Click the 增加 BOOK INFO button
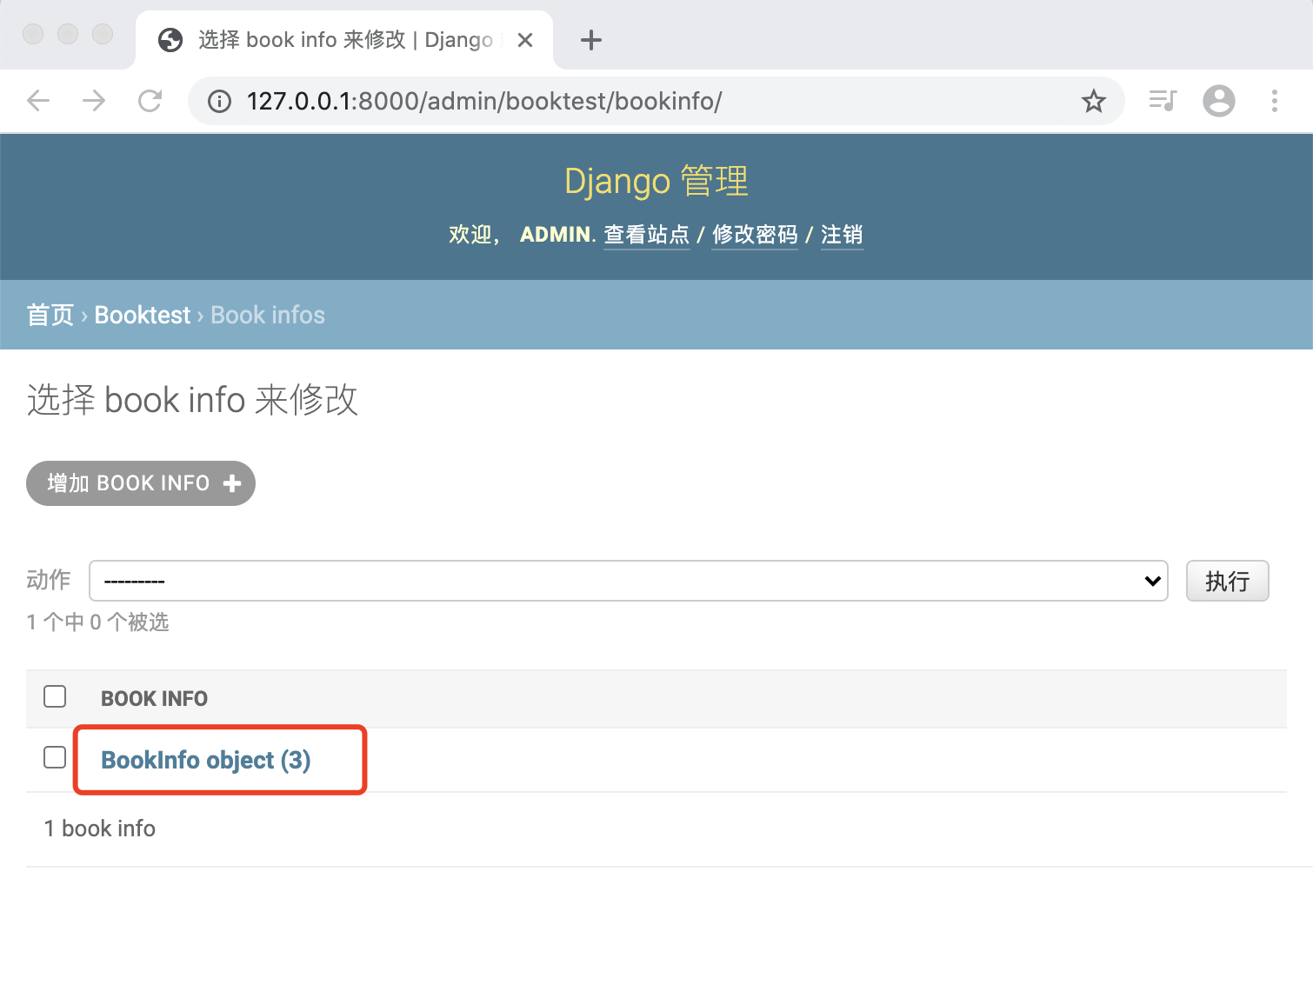 click(x=140, y=483)
